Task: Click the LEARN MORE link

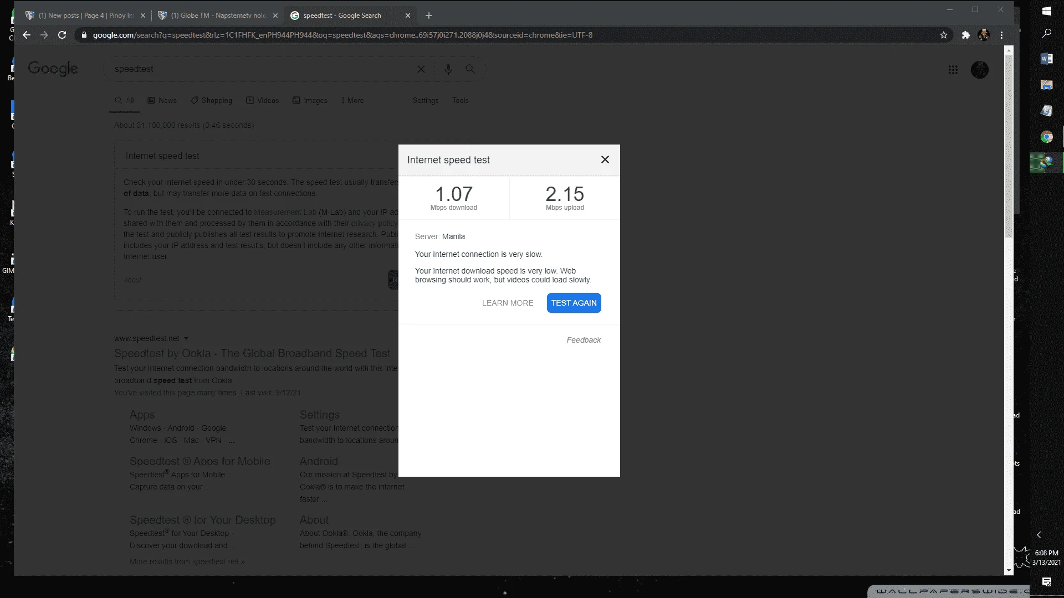Action: pos(508,303)
